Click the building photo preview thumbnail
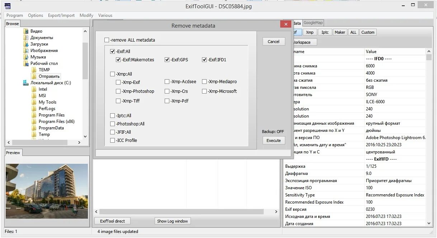The height and width of the screenshot is (238, 437). [47, 191]
